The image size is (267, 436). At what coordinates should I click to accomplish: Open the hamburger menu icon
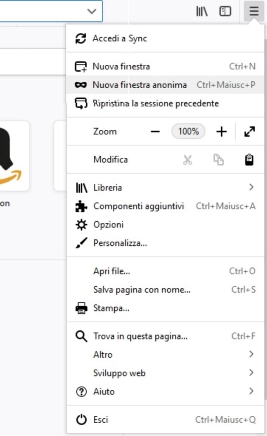coord(253,11)
